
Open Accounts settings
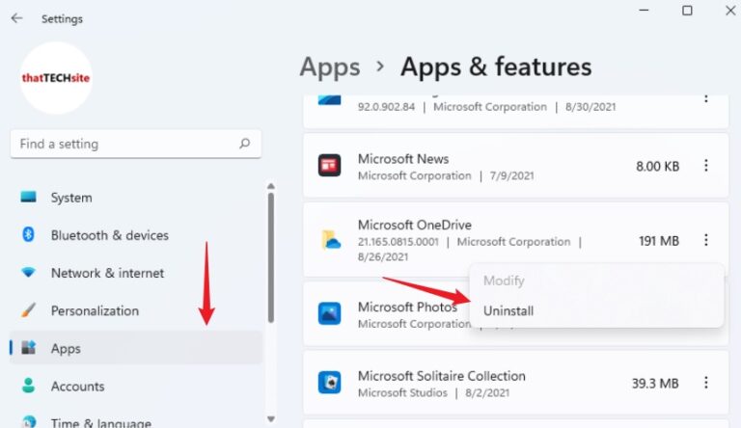tap(136, 387)
